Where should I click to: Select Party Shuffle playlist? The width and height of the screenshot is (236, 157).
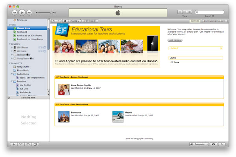(23, 67)
